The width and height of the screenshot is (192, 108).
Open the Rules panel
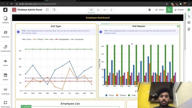(5, 63)
